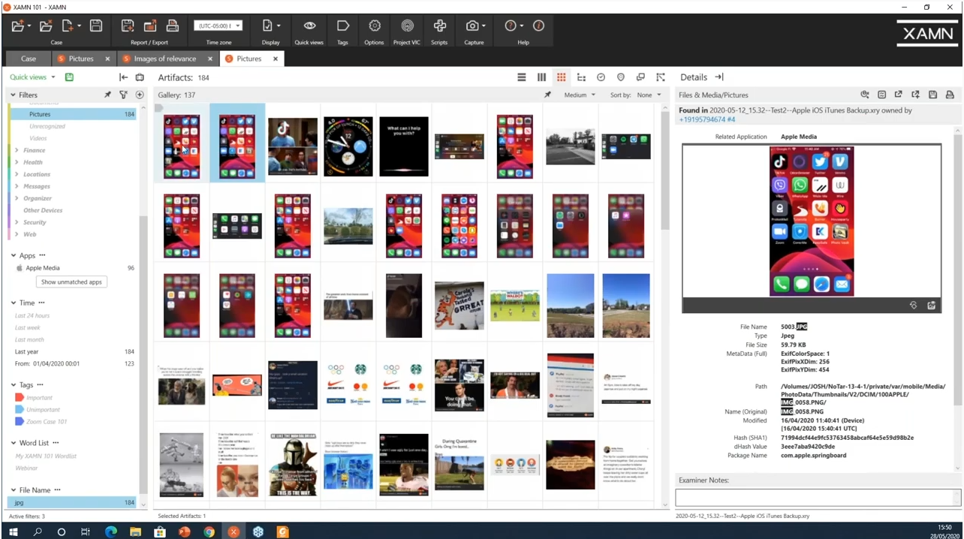The image size is (964, 539).
Task: Open the time zone dropdown
Action: pyautogui.click(x=218, y=26)
